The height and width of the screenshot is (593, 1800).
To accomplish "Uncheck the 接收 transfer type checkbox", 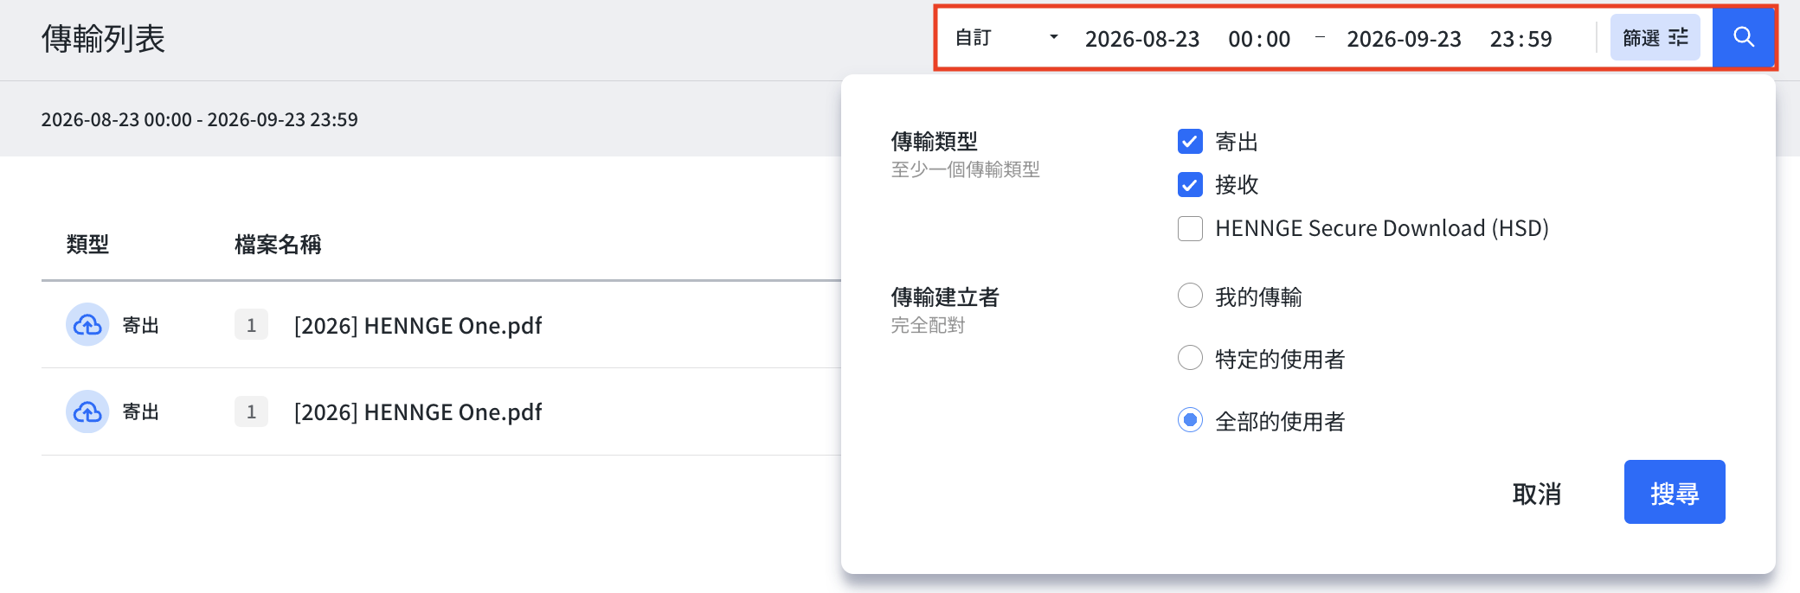I will [1190, 184].
